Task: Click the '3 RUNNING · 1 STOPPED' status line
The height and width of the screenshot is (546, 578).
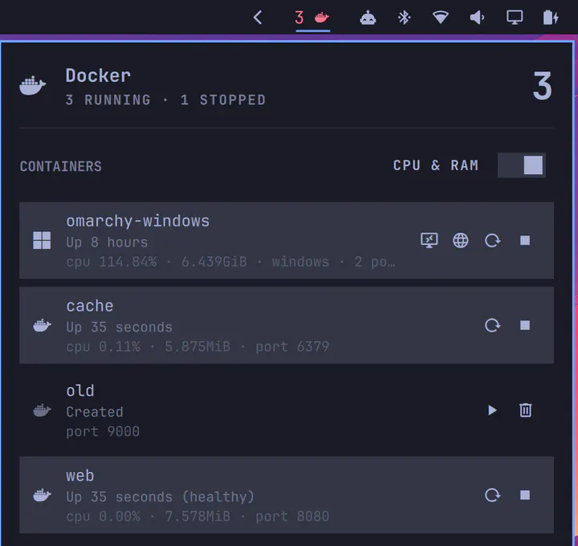Action: click(165, 100)
